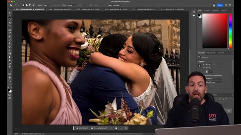
Task: Choose Add to selection mode
Action: (x=27, y=5)
